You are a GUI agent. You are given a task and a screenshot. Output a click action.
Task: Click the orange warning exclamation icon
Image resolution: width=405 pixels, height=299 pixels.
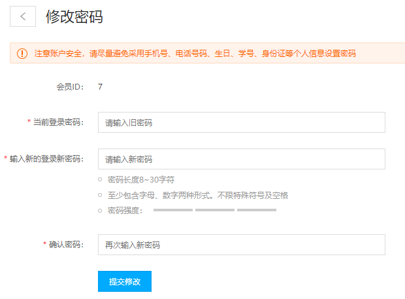pos(22,54)
